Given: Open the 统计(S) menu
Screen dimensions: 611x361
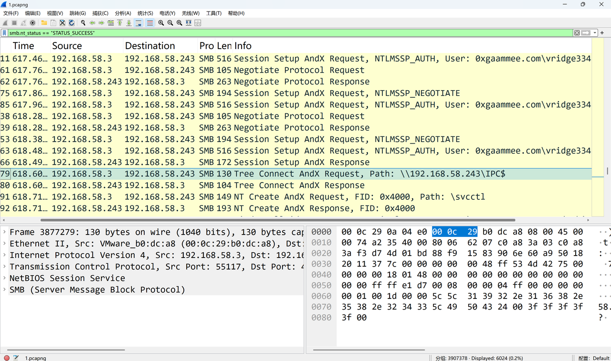Looking at the screenshot, I should (x=145, y=13).
